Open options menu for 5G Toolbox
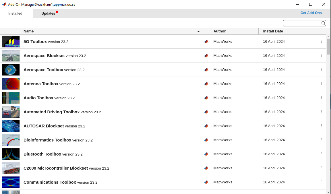 click(x=321, y=41)
